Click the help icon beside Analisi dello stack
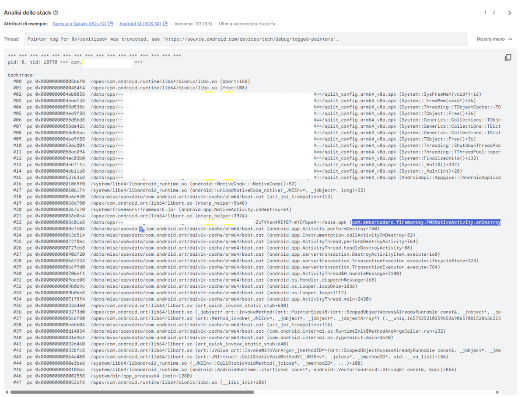The height and width of the screenshot is (397, 525). tap(56, 13)
